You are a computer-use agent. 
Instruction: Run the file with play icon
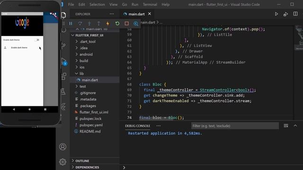276,14
